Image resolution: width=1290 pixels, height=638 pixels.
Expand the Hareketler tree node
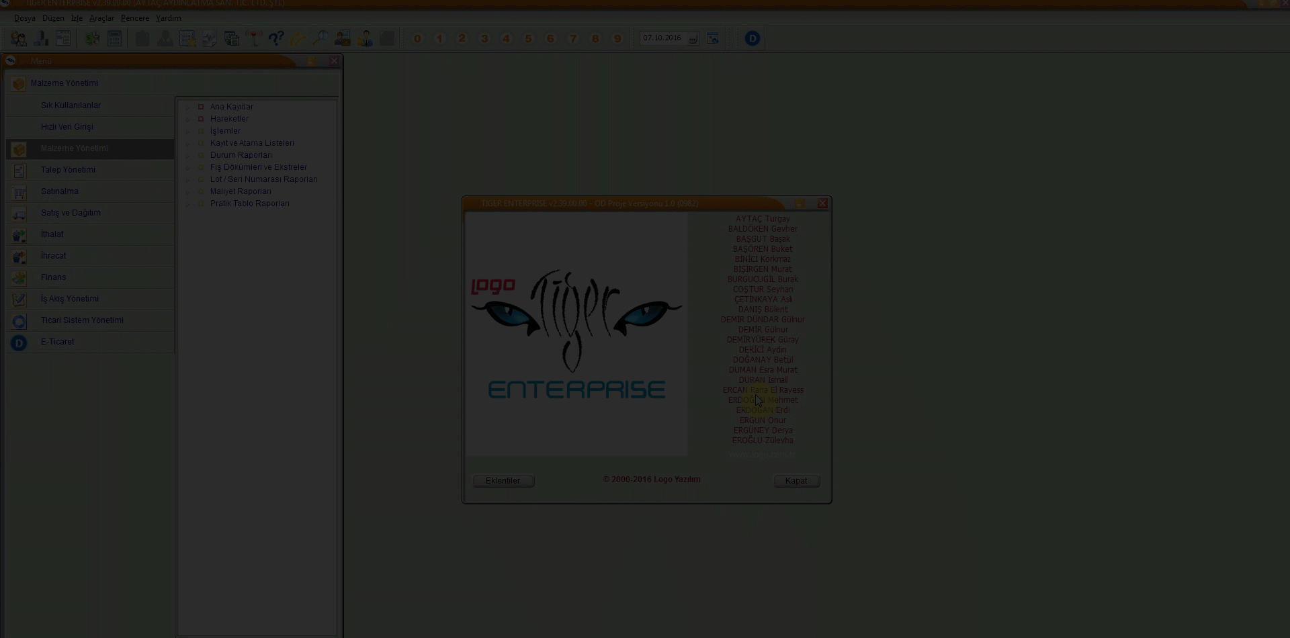[x=188, y=120]
